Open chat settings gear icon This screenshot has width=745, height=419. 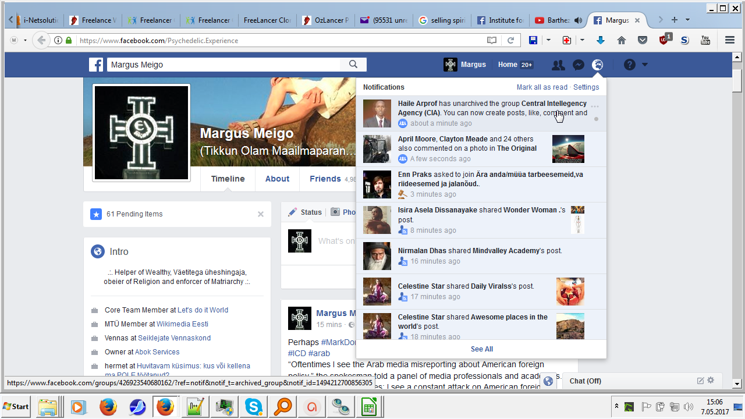(x=711, y=381)
